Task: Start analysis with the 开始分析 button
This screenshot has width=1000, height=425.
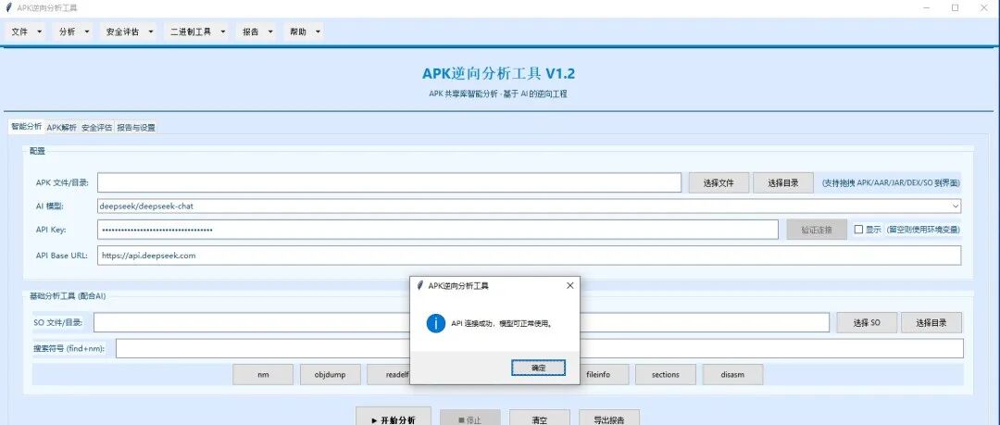Action: click(x=393, y=417)
